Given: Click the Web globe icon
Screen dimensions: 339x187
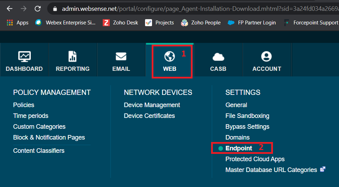Looking at the screenshot, I should point(169,57).
